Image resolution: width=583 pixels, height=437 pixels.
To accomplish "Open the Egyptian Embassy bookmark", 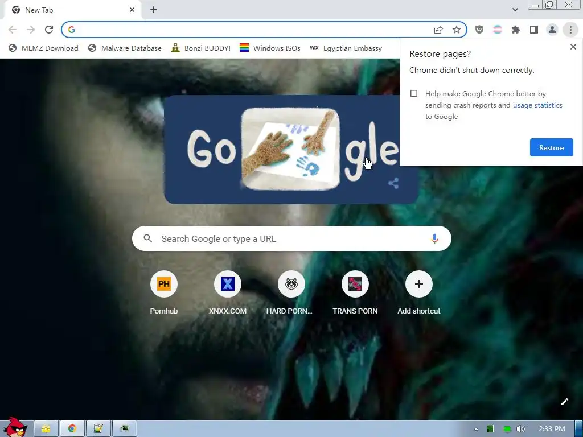I will click(346, 48).
